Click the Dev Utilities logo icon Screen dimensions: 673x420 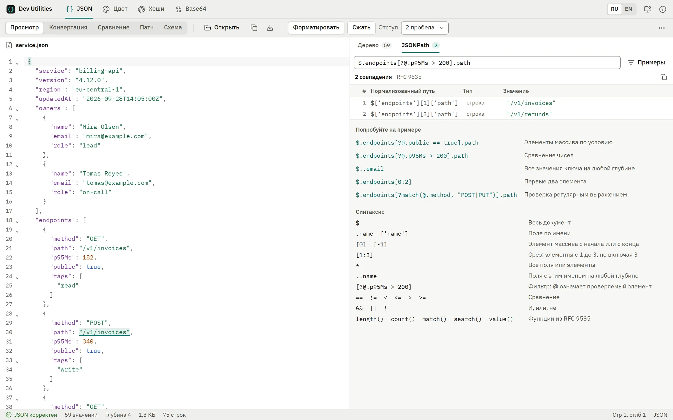[x=11, y=9]
